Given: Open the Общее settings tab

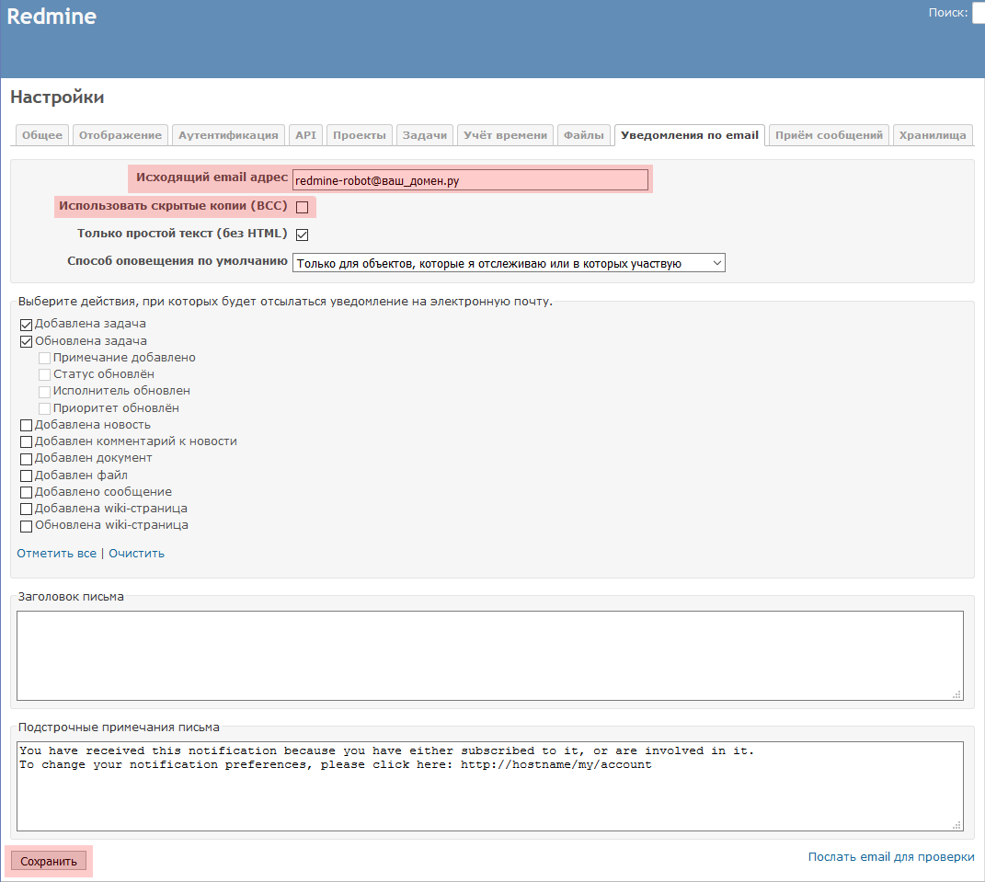Looking at the screenshot, I should click(42, 135).
